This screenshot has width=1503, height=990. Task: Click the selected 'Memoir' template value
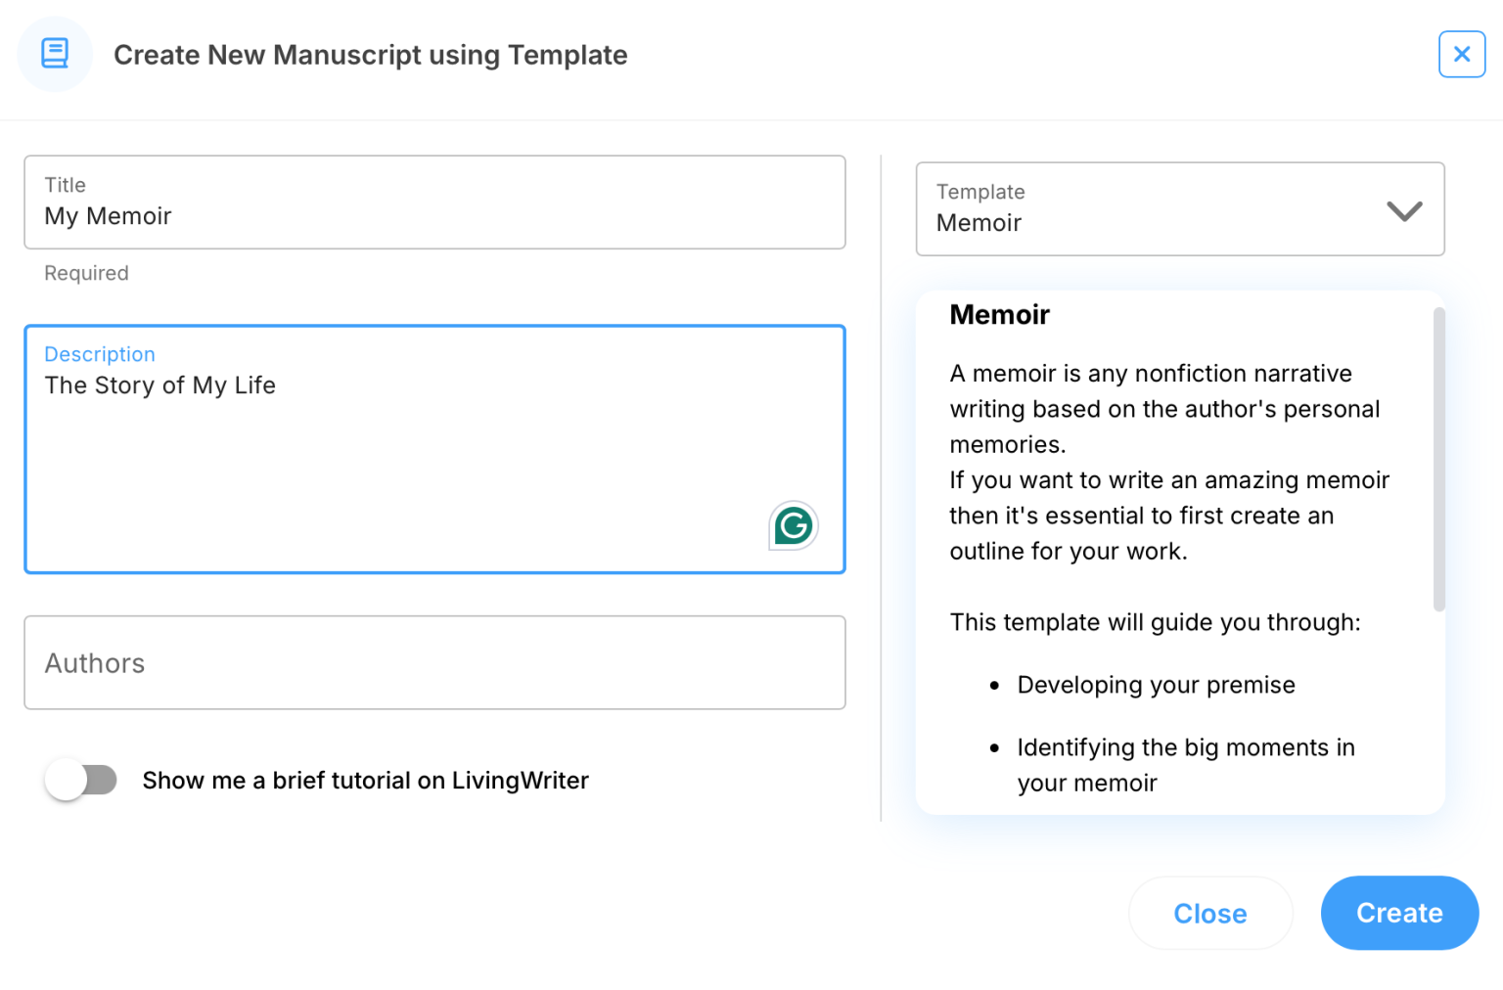click(x=979, y=223)
